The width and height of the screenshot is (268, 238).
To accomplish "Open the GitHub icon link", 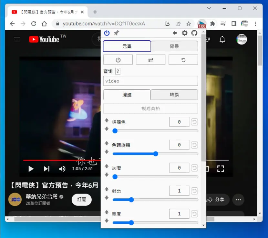I will pos(194,33).
